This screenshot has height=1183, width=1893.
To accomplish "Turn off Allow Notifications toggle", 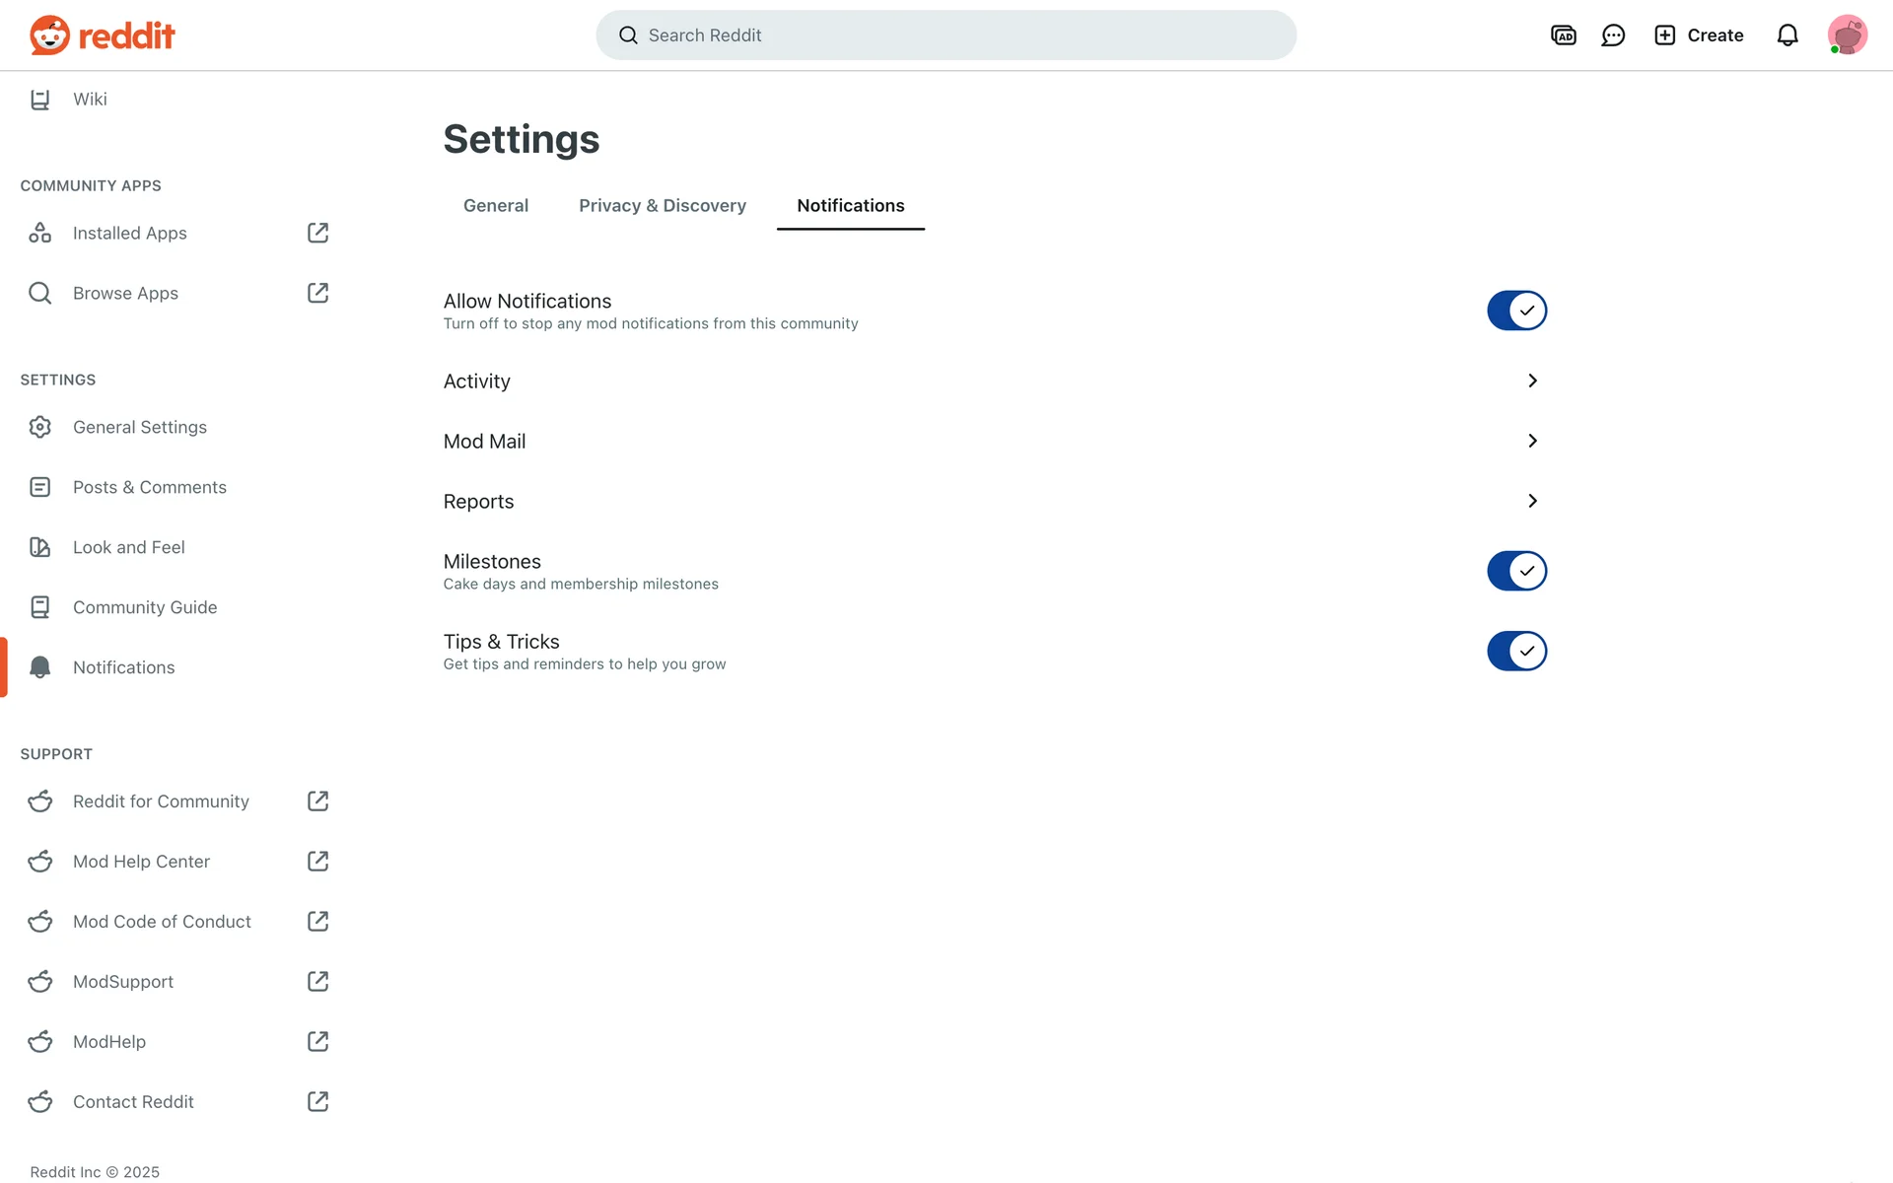I will 1516,311.
